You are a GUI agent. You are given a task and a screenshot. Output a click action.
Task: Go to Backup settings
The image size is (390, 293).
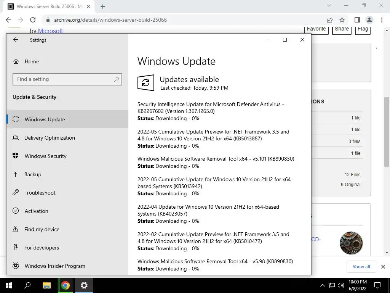(67, 174)
